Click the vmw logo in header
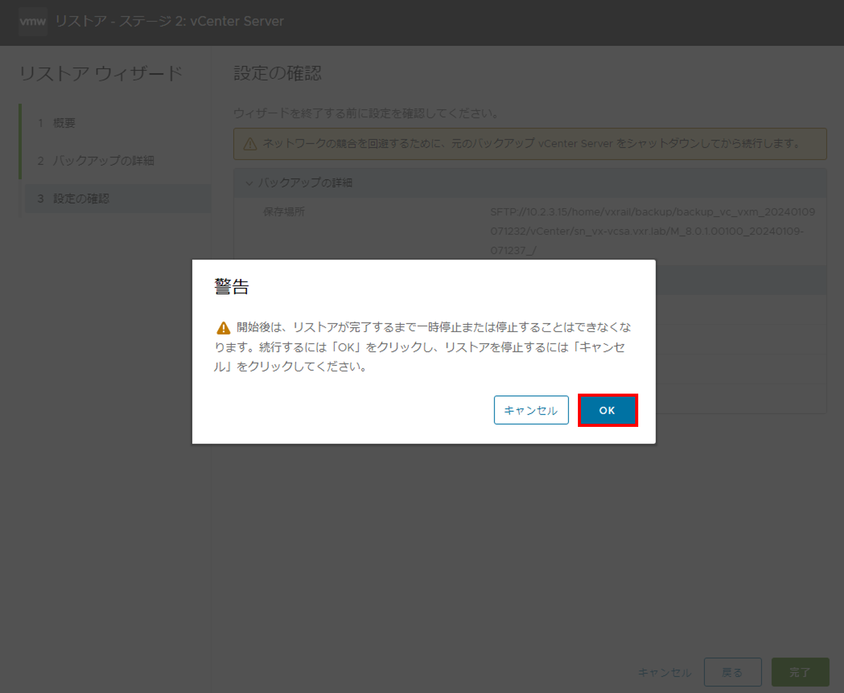 click(33, 22)
